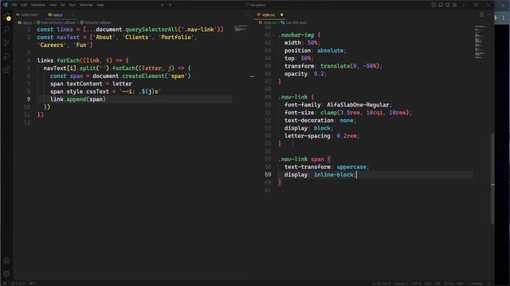Open the Selection menu
This screenshot has height=286, width=510.
pos(37,5)
